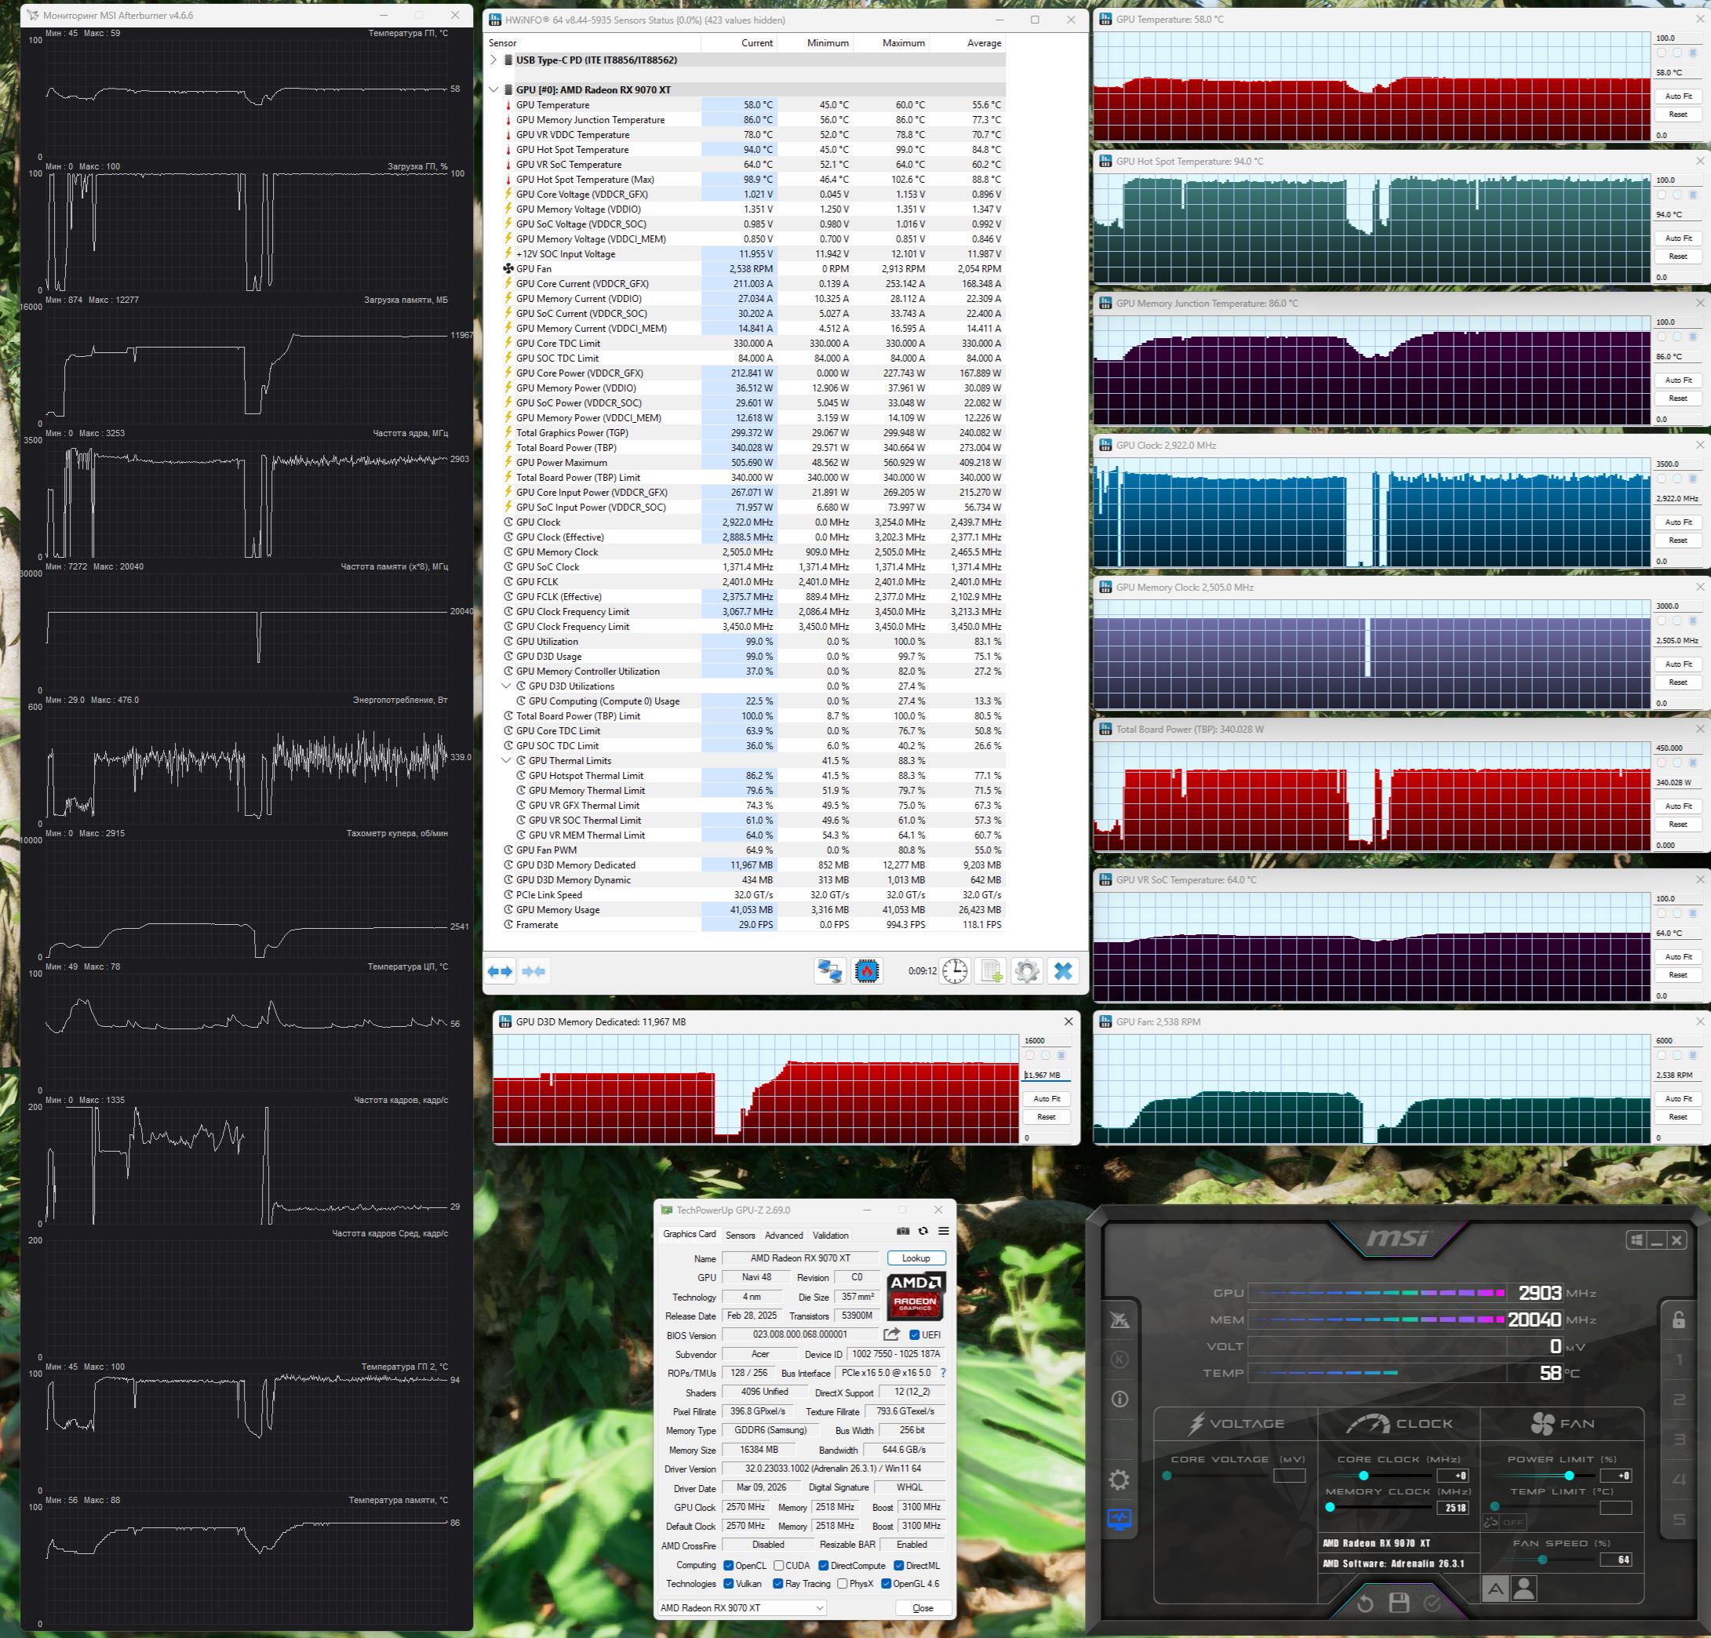This screenshot has height=1638, width=1711.
Task: Reset Afterburner settings with the revert arrow
Action: [x=1365, y=1603]
